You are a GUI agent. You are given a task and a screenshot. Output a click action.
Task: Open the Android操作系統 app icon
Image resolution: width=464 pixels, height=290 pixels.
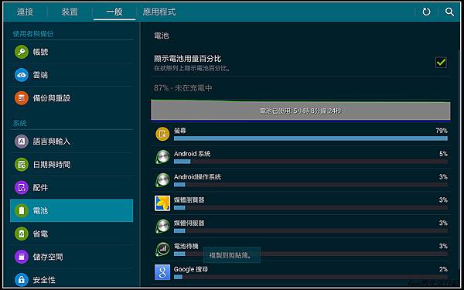point(162,180)
